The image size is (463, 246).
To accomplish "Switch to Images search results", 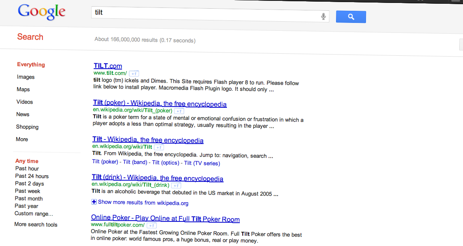I will tap(26, 77).
